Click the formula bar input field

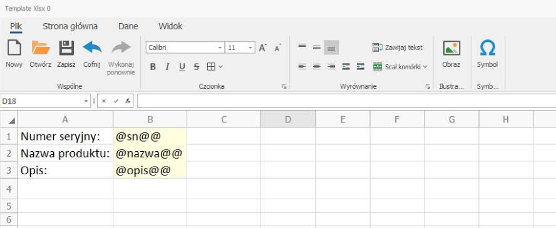pyautogui.click(x=346, y=101)
